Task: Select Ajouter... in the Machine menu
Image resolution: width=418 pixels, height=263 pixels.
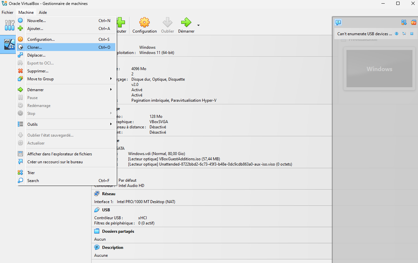Action: [66, 28]
